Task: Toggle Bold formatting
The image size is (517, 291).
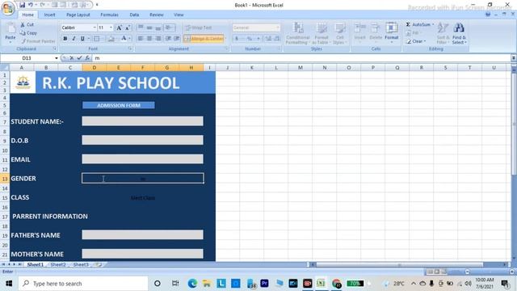Action: click(65, 39)
